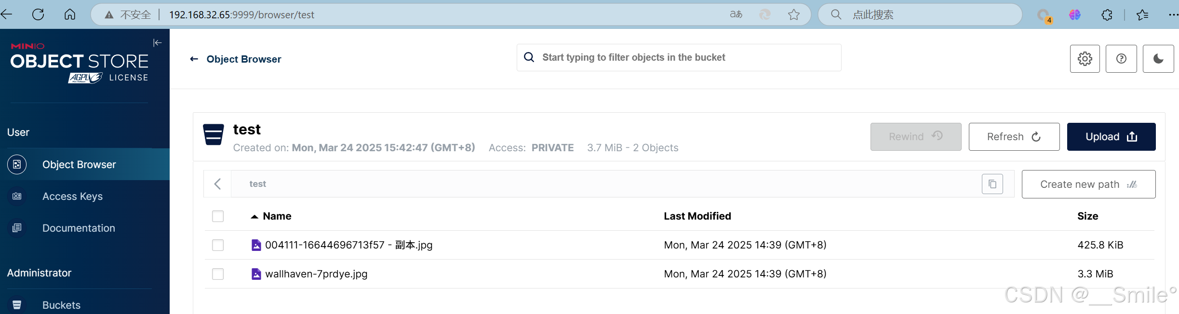Open the help question mark icon
This screenshot has width=1179, height=314.
[x=1121, y=59]
